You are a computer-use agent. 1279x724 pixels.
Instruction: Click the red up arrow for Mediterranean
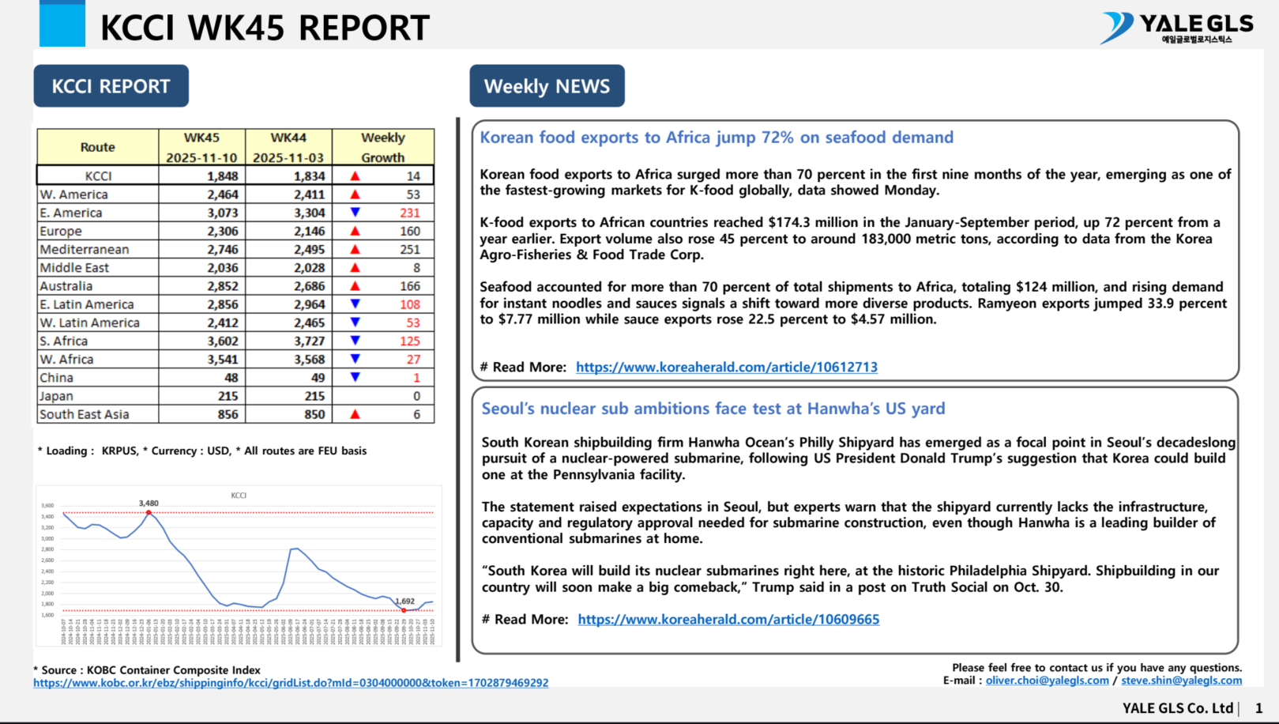[355, 249]
